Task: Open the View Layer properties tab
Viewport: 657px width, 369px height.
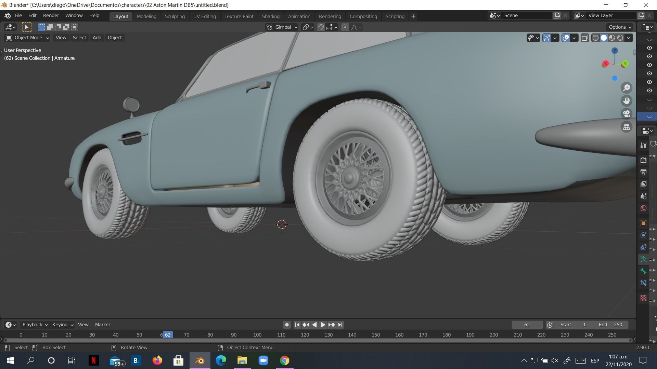Action: [643, 184]
